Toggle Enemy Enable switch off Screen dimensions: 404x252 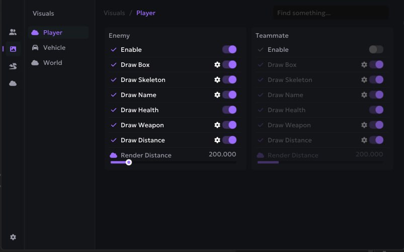(229, 49)
